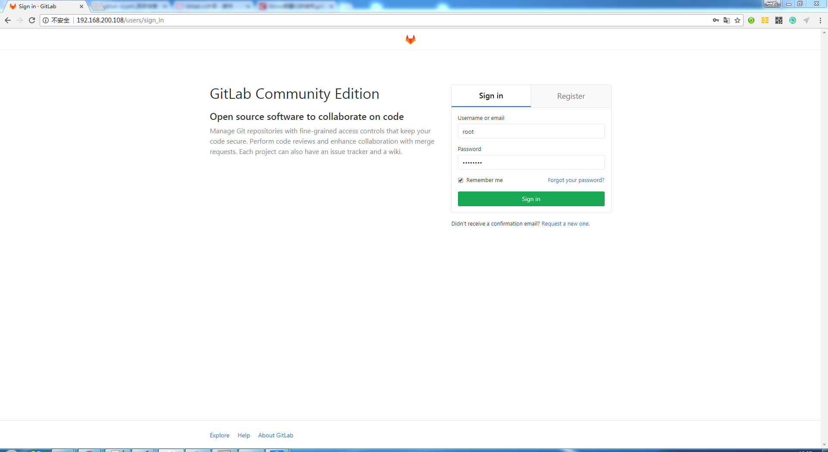Focus the Username or email field
Image resolution: width=828 pixels, height=452 pixels.
(x=531, y=132)
